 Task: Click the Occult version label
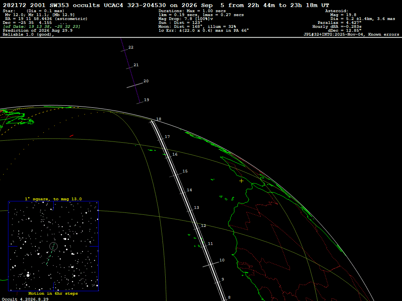(x=25, y=299)
